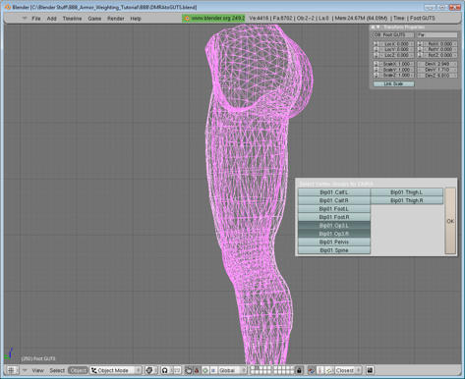The height and width of the screenshot is (379, 465).
Task: Toggle the RotY lock icon
Action: [420, 49]
